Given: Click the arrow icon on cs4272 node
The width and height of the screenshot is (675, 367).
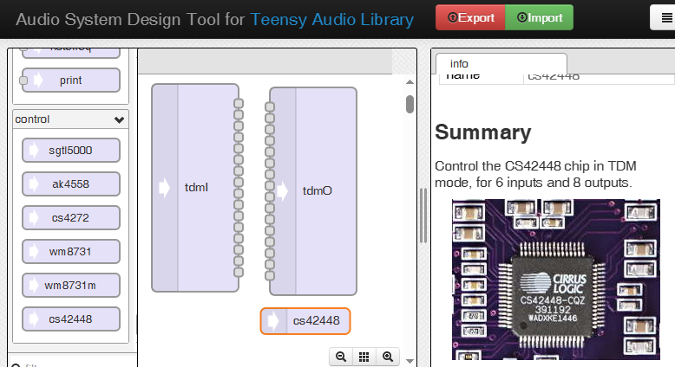Looking at the screenshot, I should pyautogui.click(x=33, y=217).
